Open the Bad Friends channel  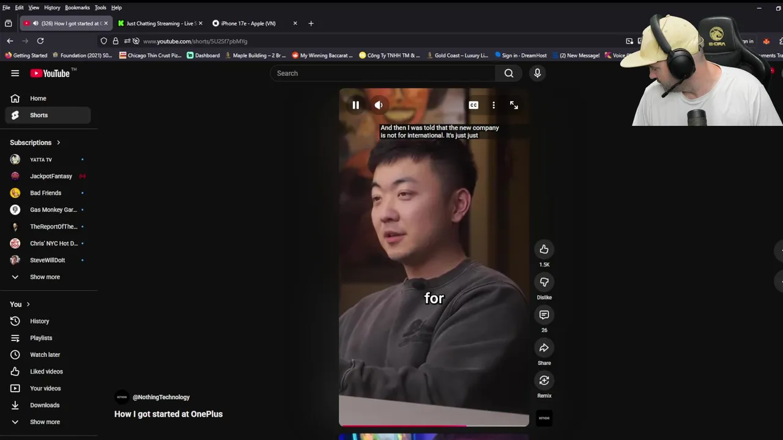click(x=48, y=193)
